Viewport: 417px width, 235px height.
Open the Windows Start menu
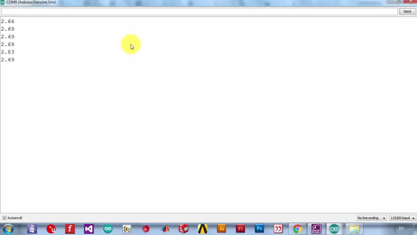[x=8, y=229]
